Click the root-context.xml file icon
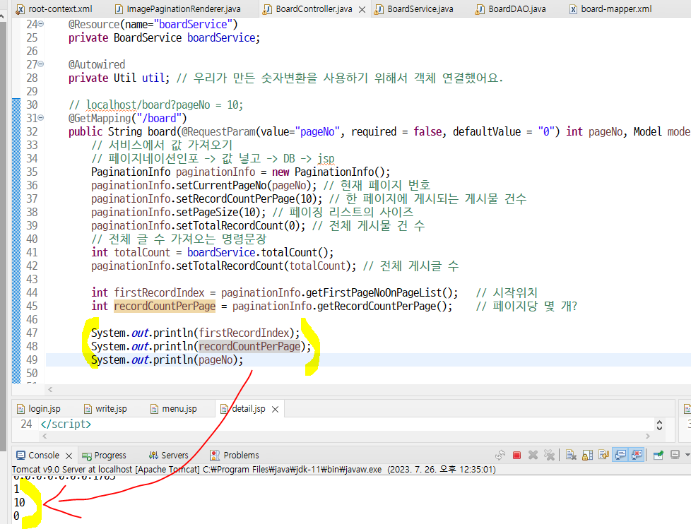Viewport: 691px width, 529px height. point(20,8)
